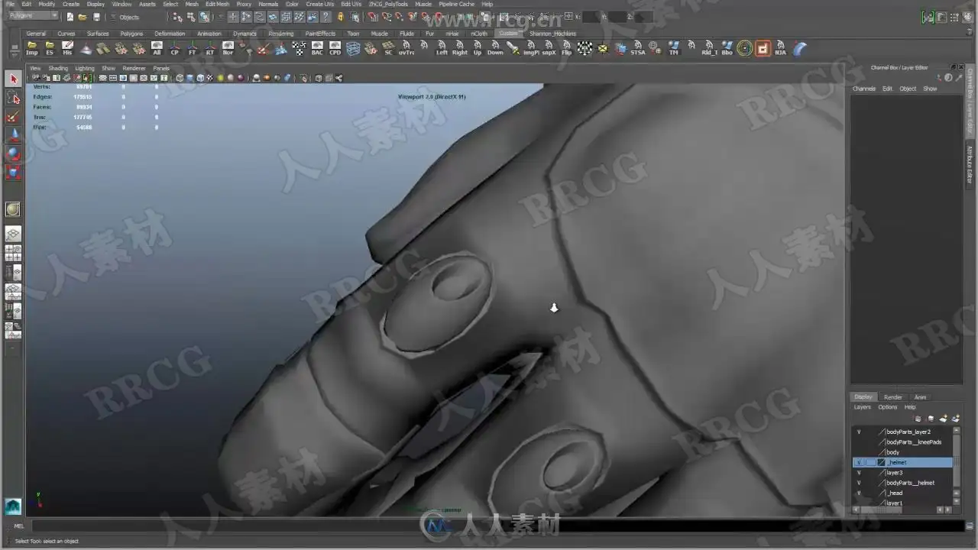The height and width of the screenshot is (550, 978).
Task: Toggle visibility V of bodyParts_layer2 layer
Action: (x=859, y=432)
